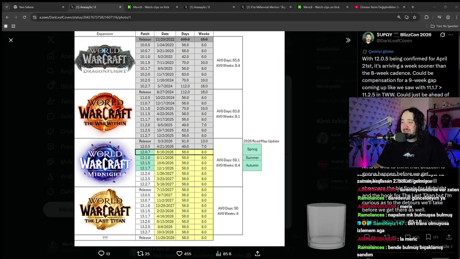Open the three-dot more menu on the tweet
Image resolution: width=460 pixels, height=259 pixels.
click(451, 35)
